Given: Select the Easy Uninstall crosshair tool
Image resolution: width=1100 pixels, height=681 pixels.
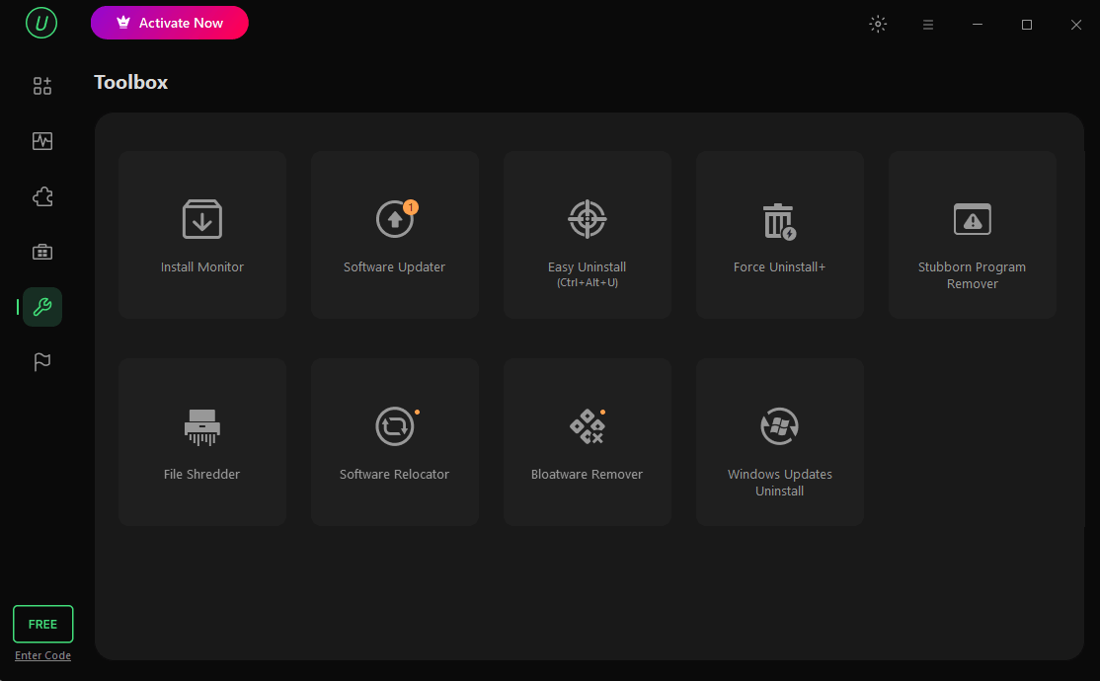Looking at the screenshot, I should tap(588, 235).
